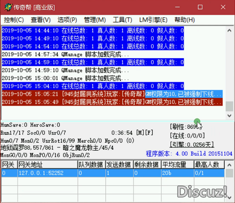Click the 网关地址 column header
235x203 pixels.
click(x=47, y=164)
